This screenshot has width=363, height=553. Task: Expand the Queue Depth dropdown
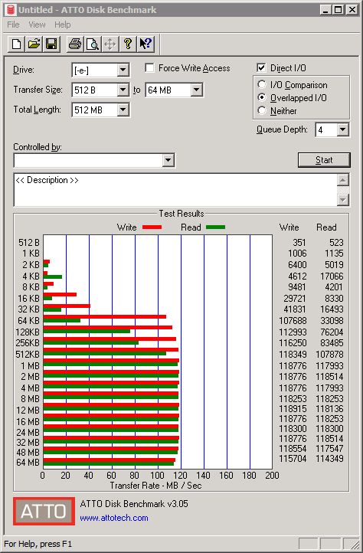(x=342, y=129)
